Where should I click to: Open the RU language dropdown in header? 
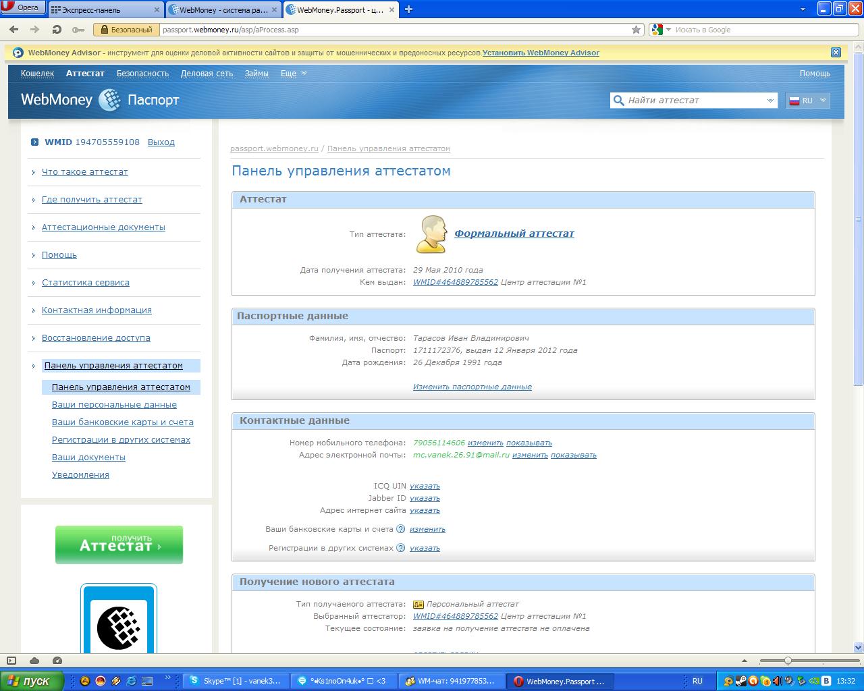807,101
